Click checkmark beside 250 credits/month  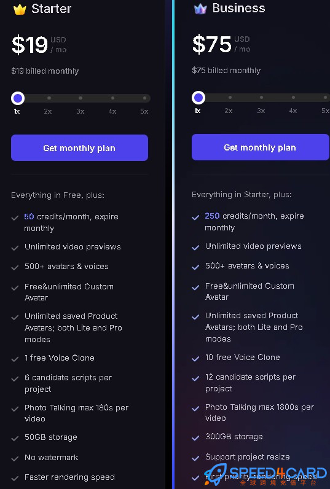195,217
